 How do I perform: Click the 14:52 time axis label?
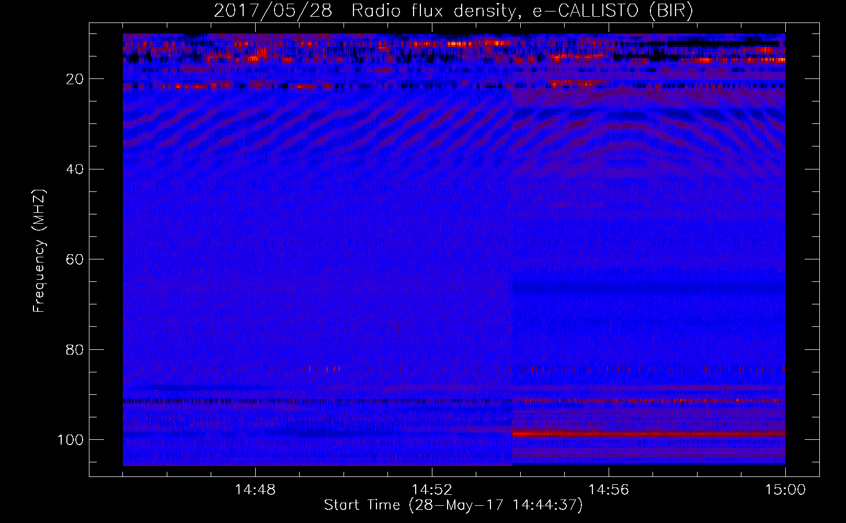click(x=432, y=490)
